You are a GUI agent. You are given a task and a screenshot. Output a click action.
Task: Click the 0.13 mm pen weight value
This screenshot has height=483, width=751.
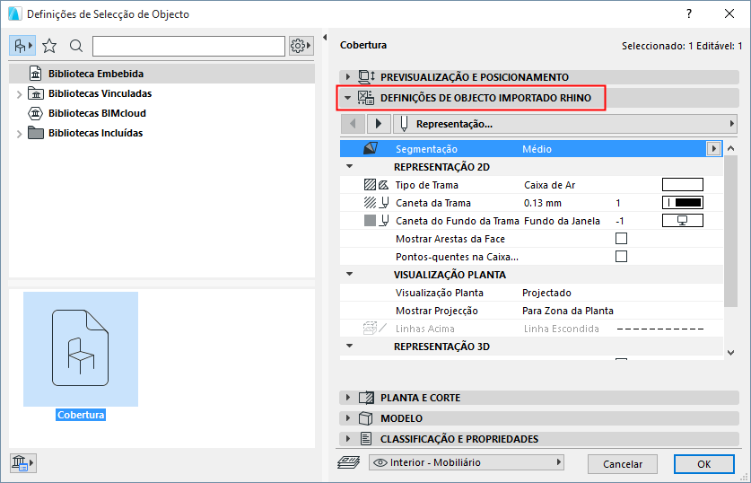542,203
